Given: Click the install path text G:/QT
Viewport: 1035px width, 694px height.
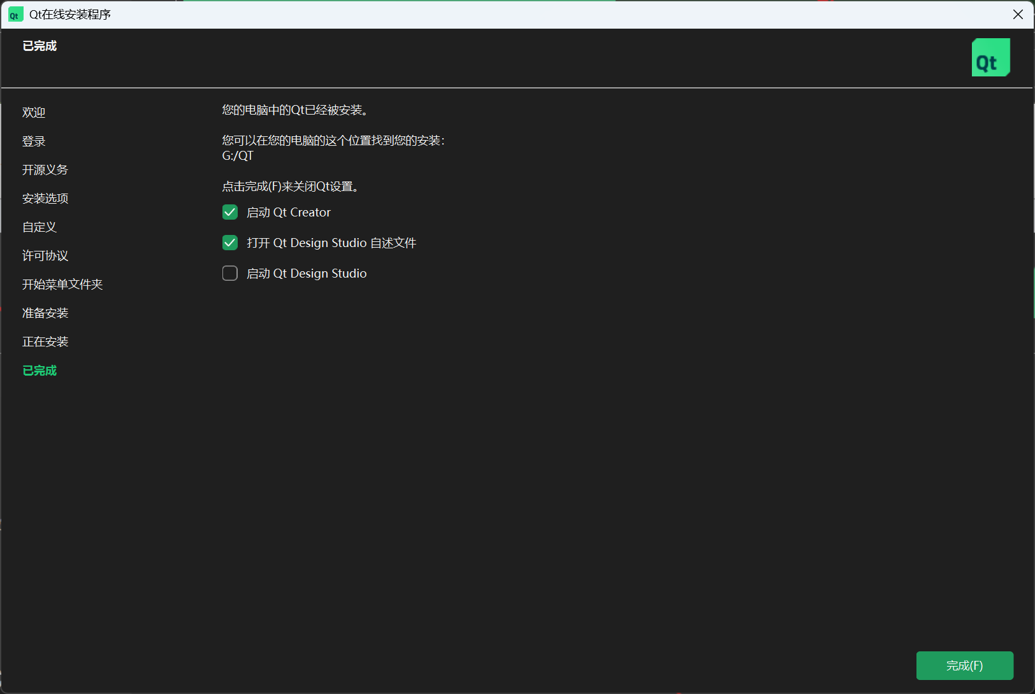Looking at the screenshot, I should click(238, 156).
